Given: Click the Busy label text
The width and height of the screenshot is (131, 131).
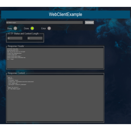Looking at the screenshot, I should (9, 28).
